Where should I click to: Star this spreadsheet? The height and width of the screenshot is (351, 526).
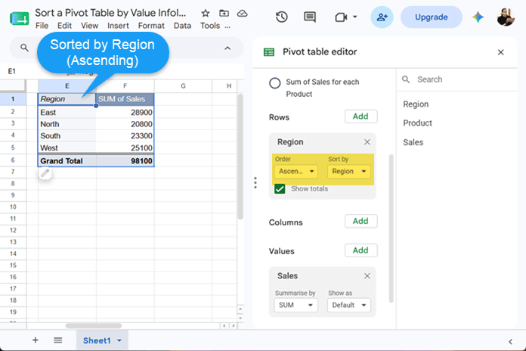(206, 14)
